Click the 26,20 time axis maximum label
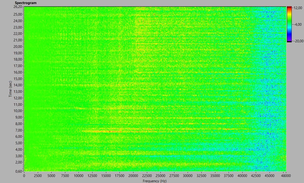The image size is (304, 183). (x=18, y=7)
